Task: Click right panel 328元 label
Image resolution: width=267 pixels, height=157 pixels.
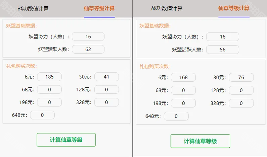Action: [218, 103]
